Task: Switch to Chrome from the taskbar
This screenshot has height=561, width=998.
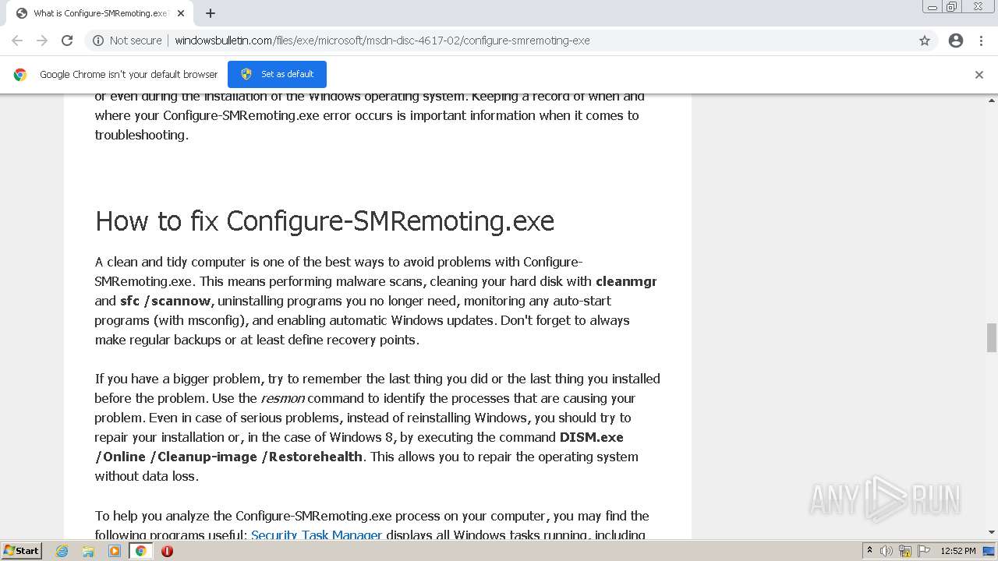Action: 140,551
